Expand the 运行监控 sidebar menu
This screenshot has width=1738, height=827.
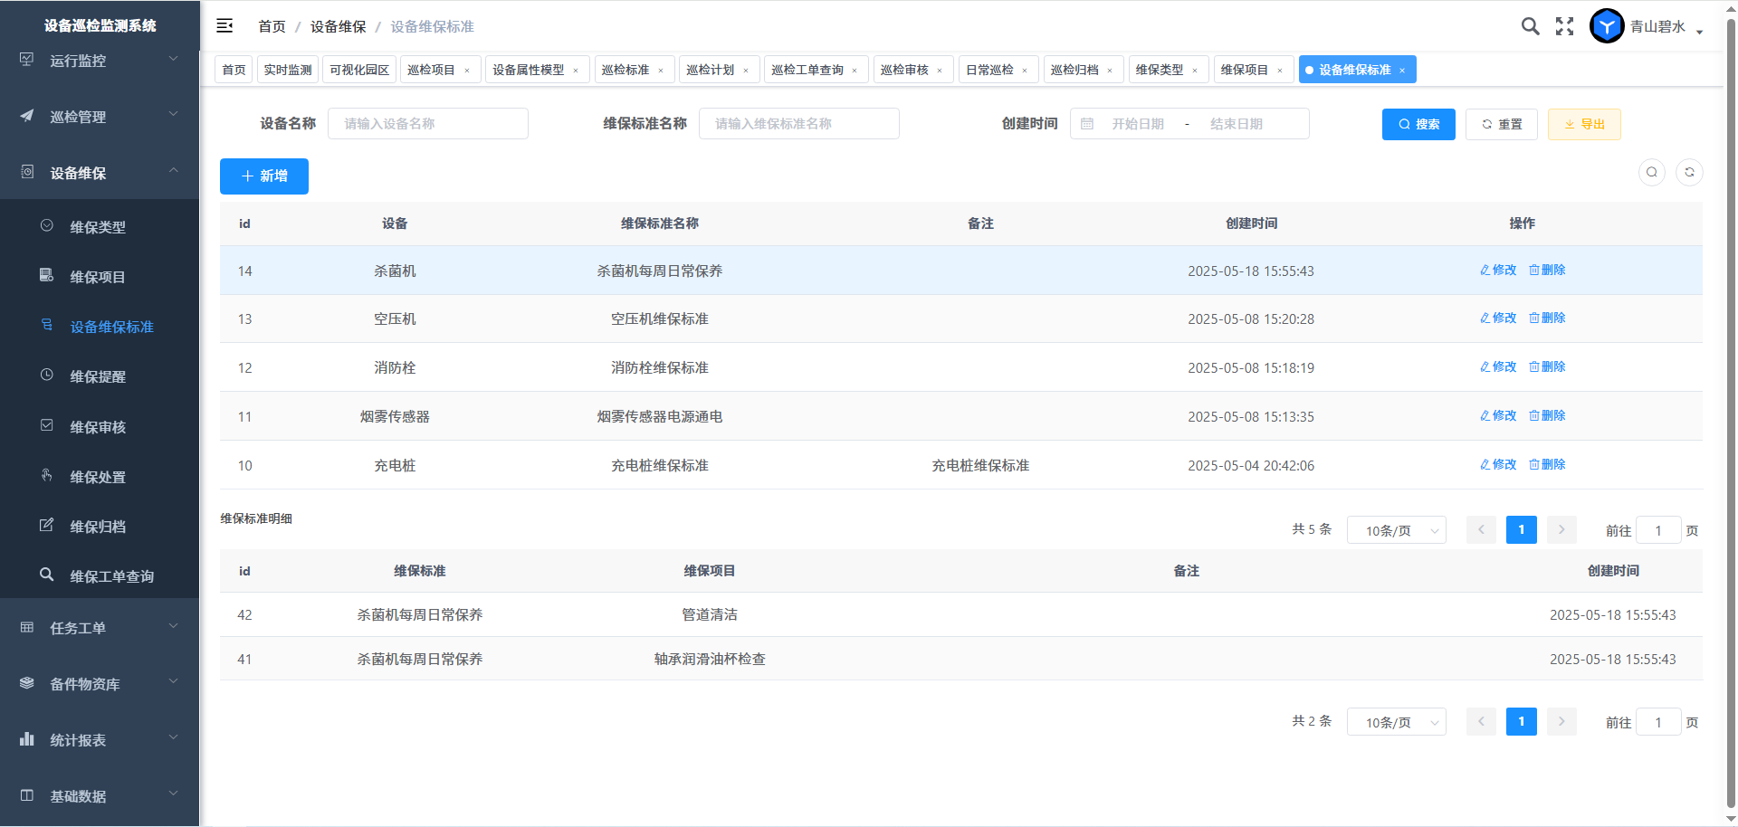100,61
